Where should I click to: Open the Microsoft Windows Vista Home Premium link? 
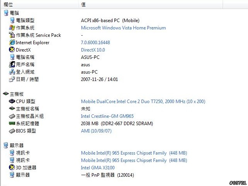coord(123,28)
